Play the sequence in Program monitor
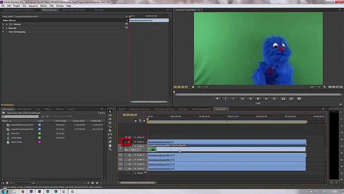Image resolution: width=344 pixels, height=194 pixels. pos(258,99)
